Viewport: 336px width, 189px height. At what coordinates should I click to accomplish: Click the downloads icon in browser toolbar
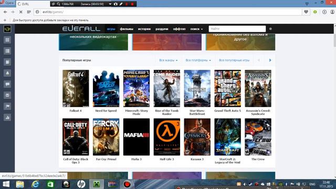[x=324, y=12]
